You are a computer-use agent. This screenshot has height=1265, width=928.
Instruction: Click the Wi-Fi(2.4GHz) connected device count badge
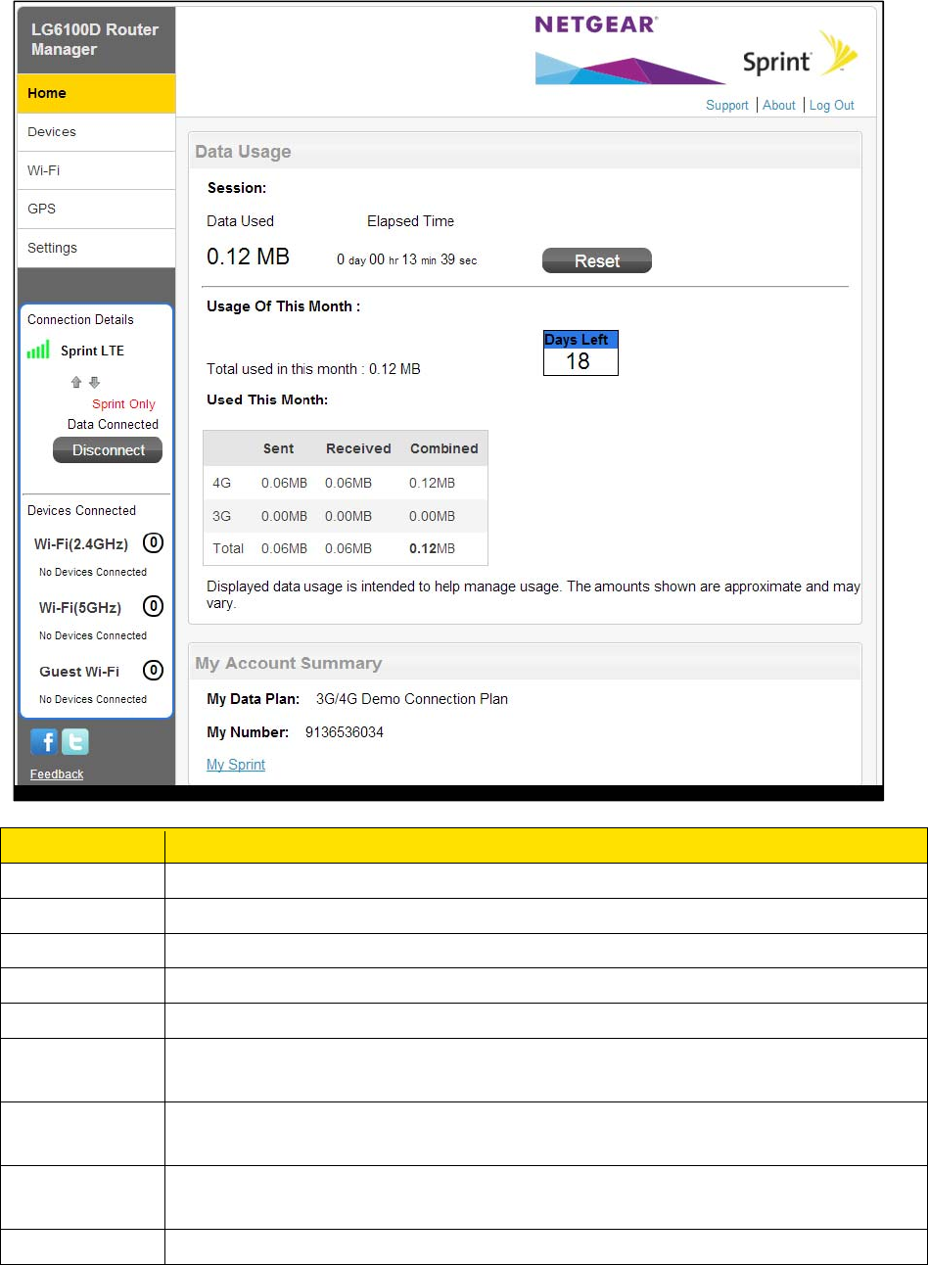click(153, 542)
